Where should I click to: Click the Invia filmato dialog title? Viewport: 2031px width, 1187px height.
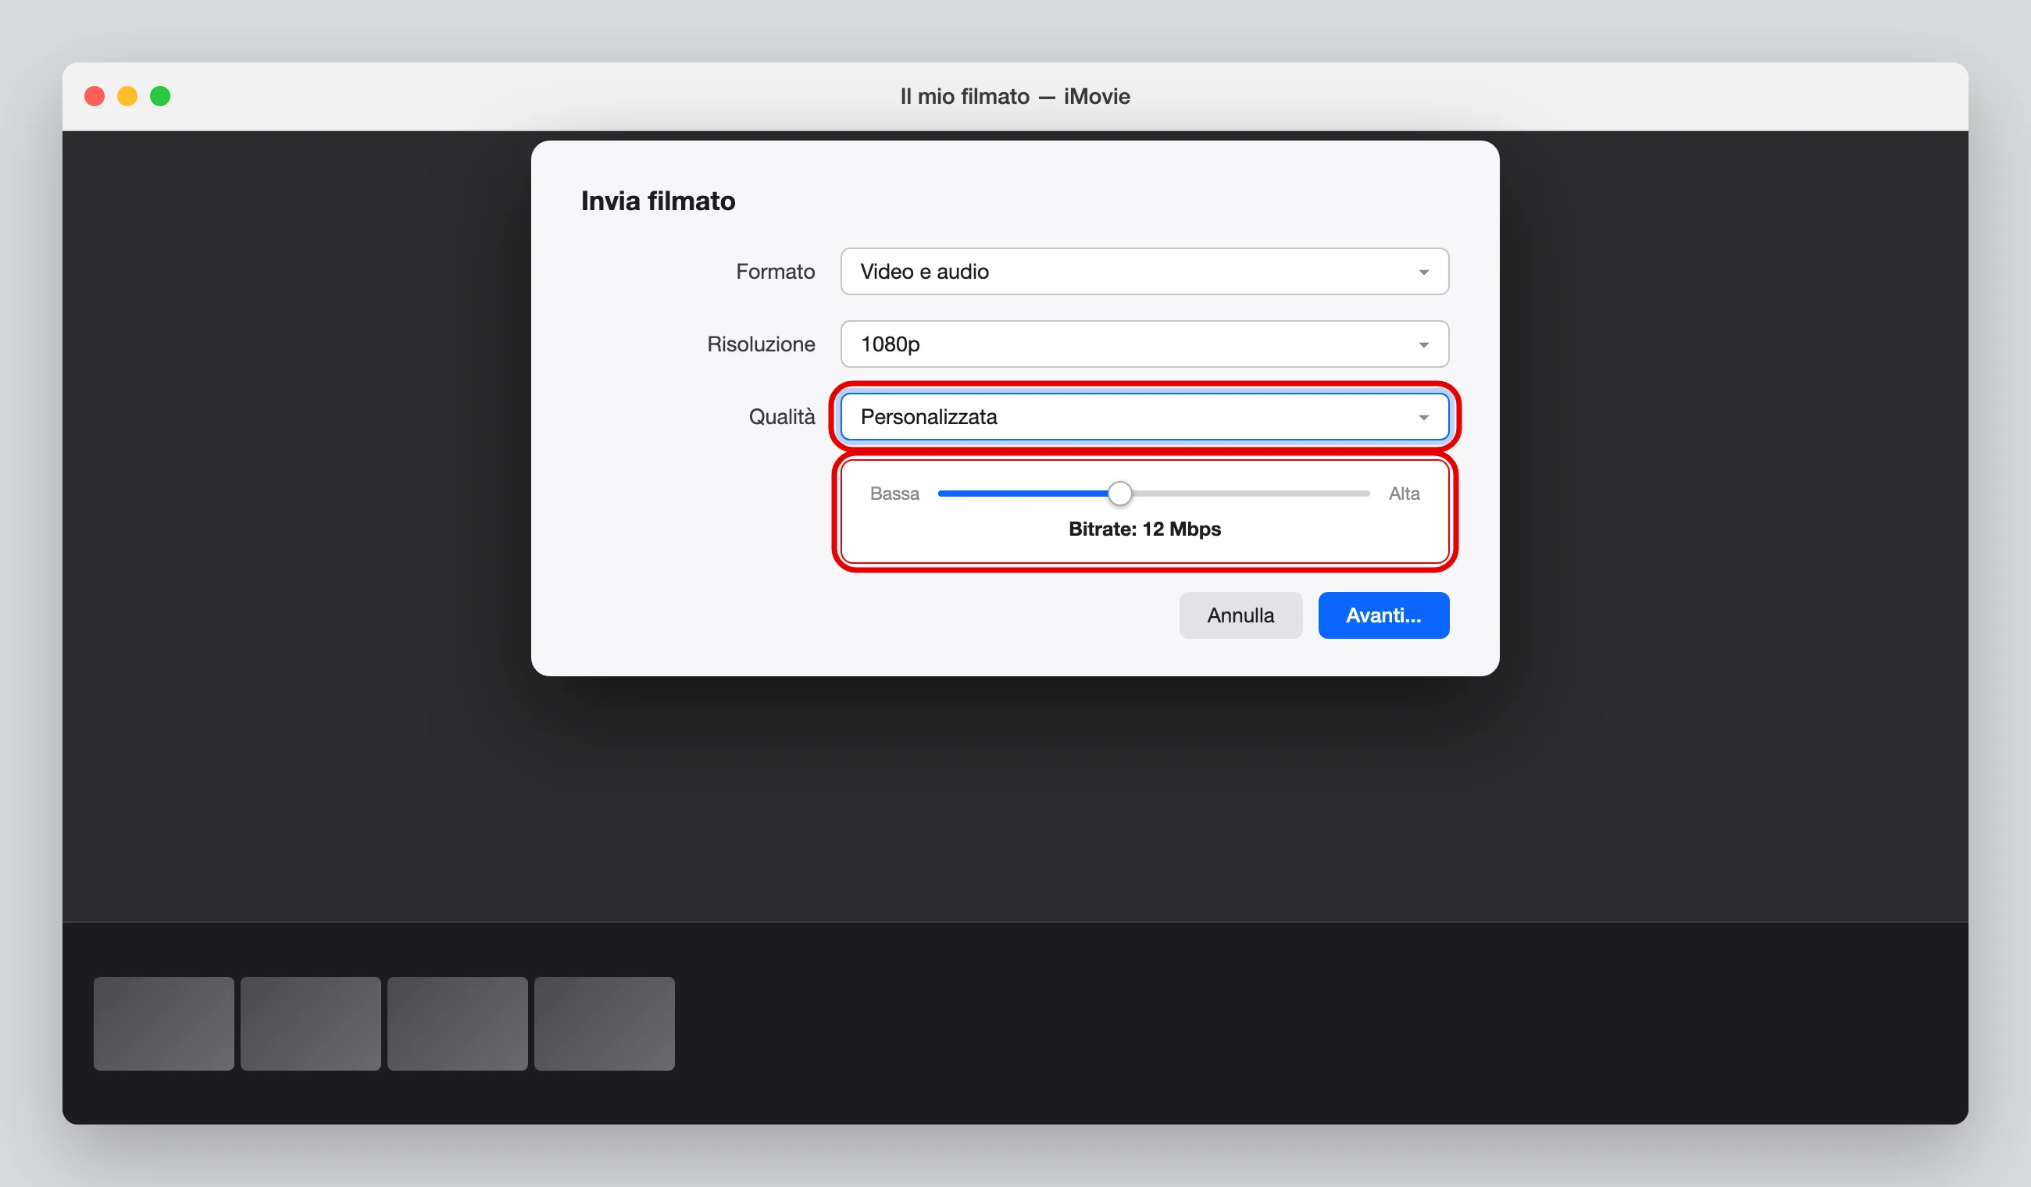coord(658,201)
